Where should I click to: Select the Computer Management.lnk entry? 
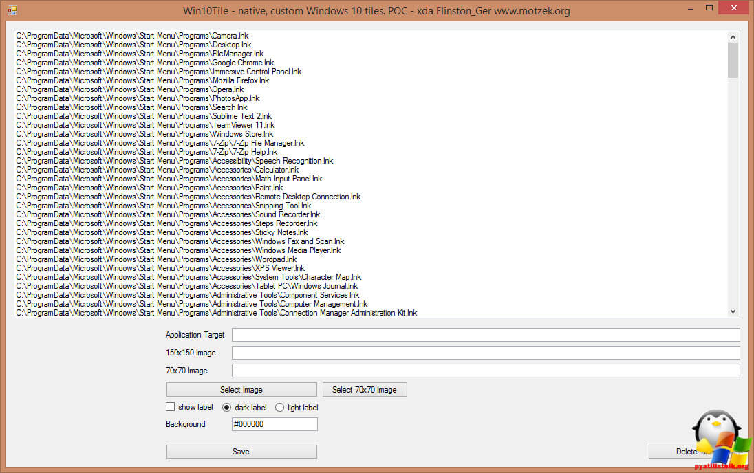(x=192, y=304)
